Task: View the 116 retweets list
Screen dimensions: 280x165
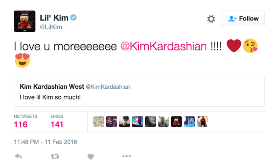Action: pyautogui.click(x=26, y=122)
